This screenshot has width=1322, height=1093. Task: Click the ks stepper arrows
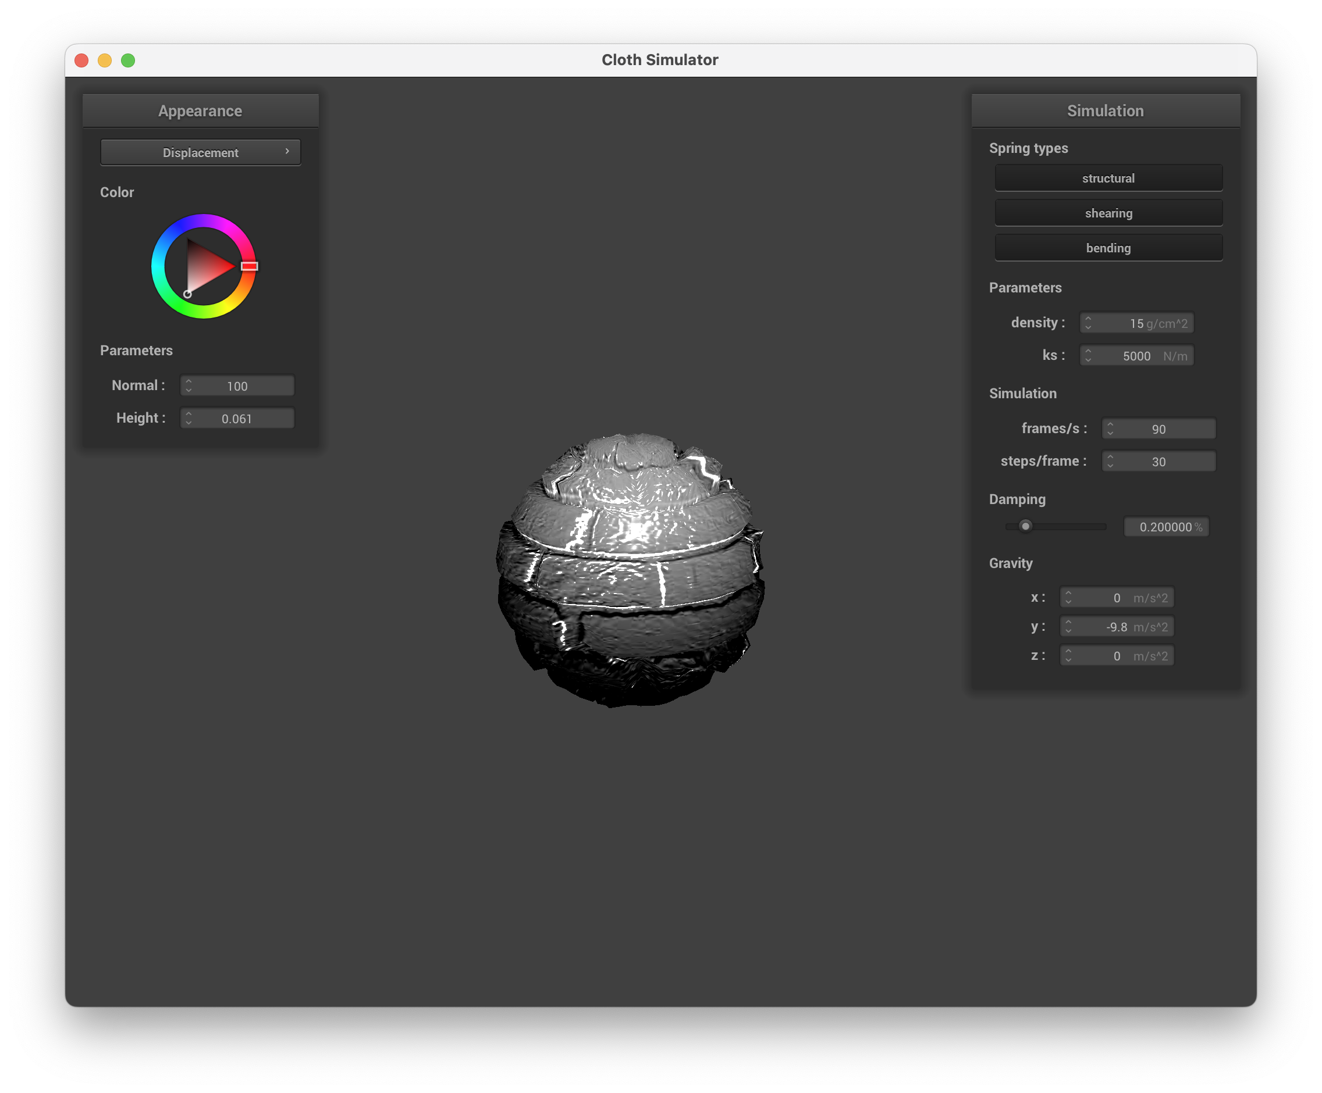click(x=1088, y=356)
